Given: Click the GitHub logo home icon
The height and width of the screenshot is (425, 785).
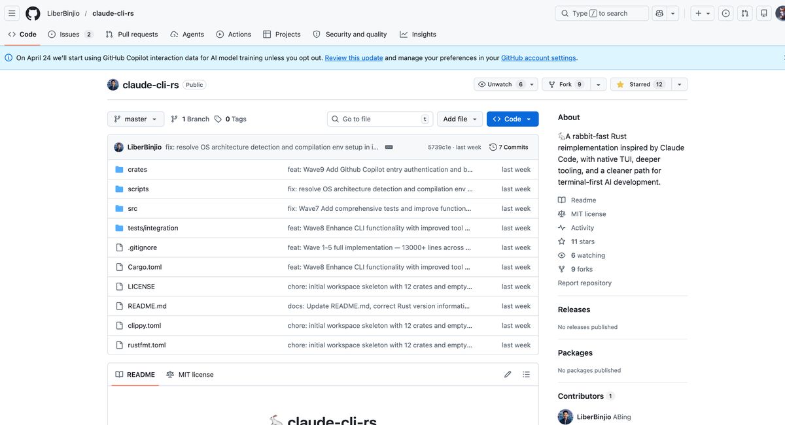Looking at the screenshot, I should click(33, 13).
